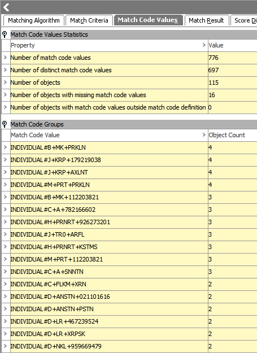Viewport: 257px width, 353px height.
Task: Expand row INDIVIDUAL#C+FLKM+XRN
Action: click(6, 284)
